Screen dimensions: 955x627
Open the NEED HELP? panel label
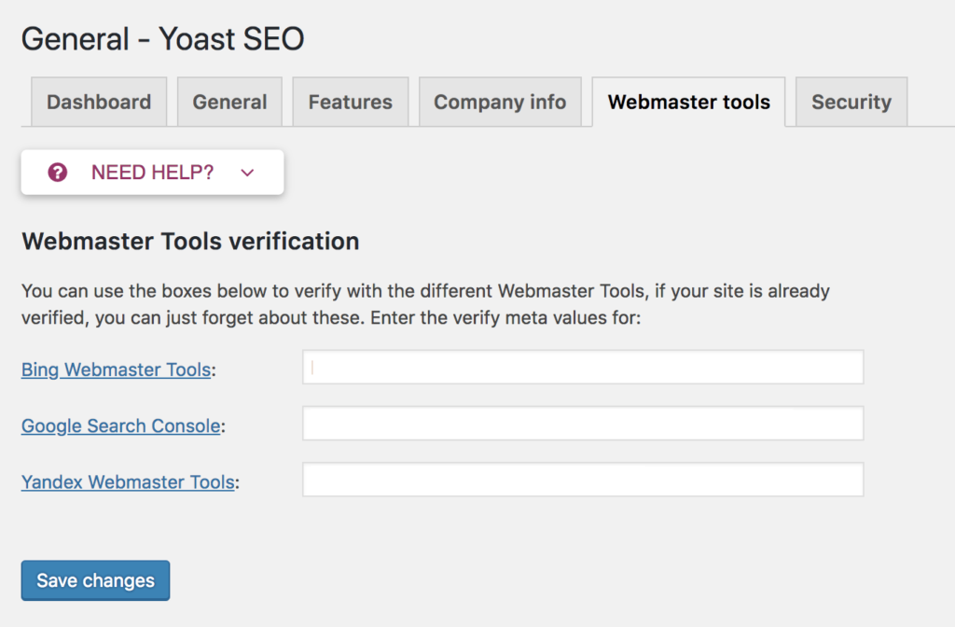[x=152, y=173]
